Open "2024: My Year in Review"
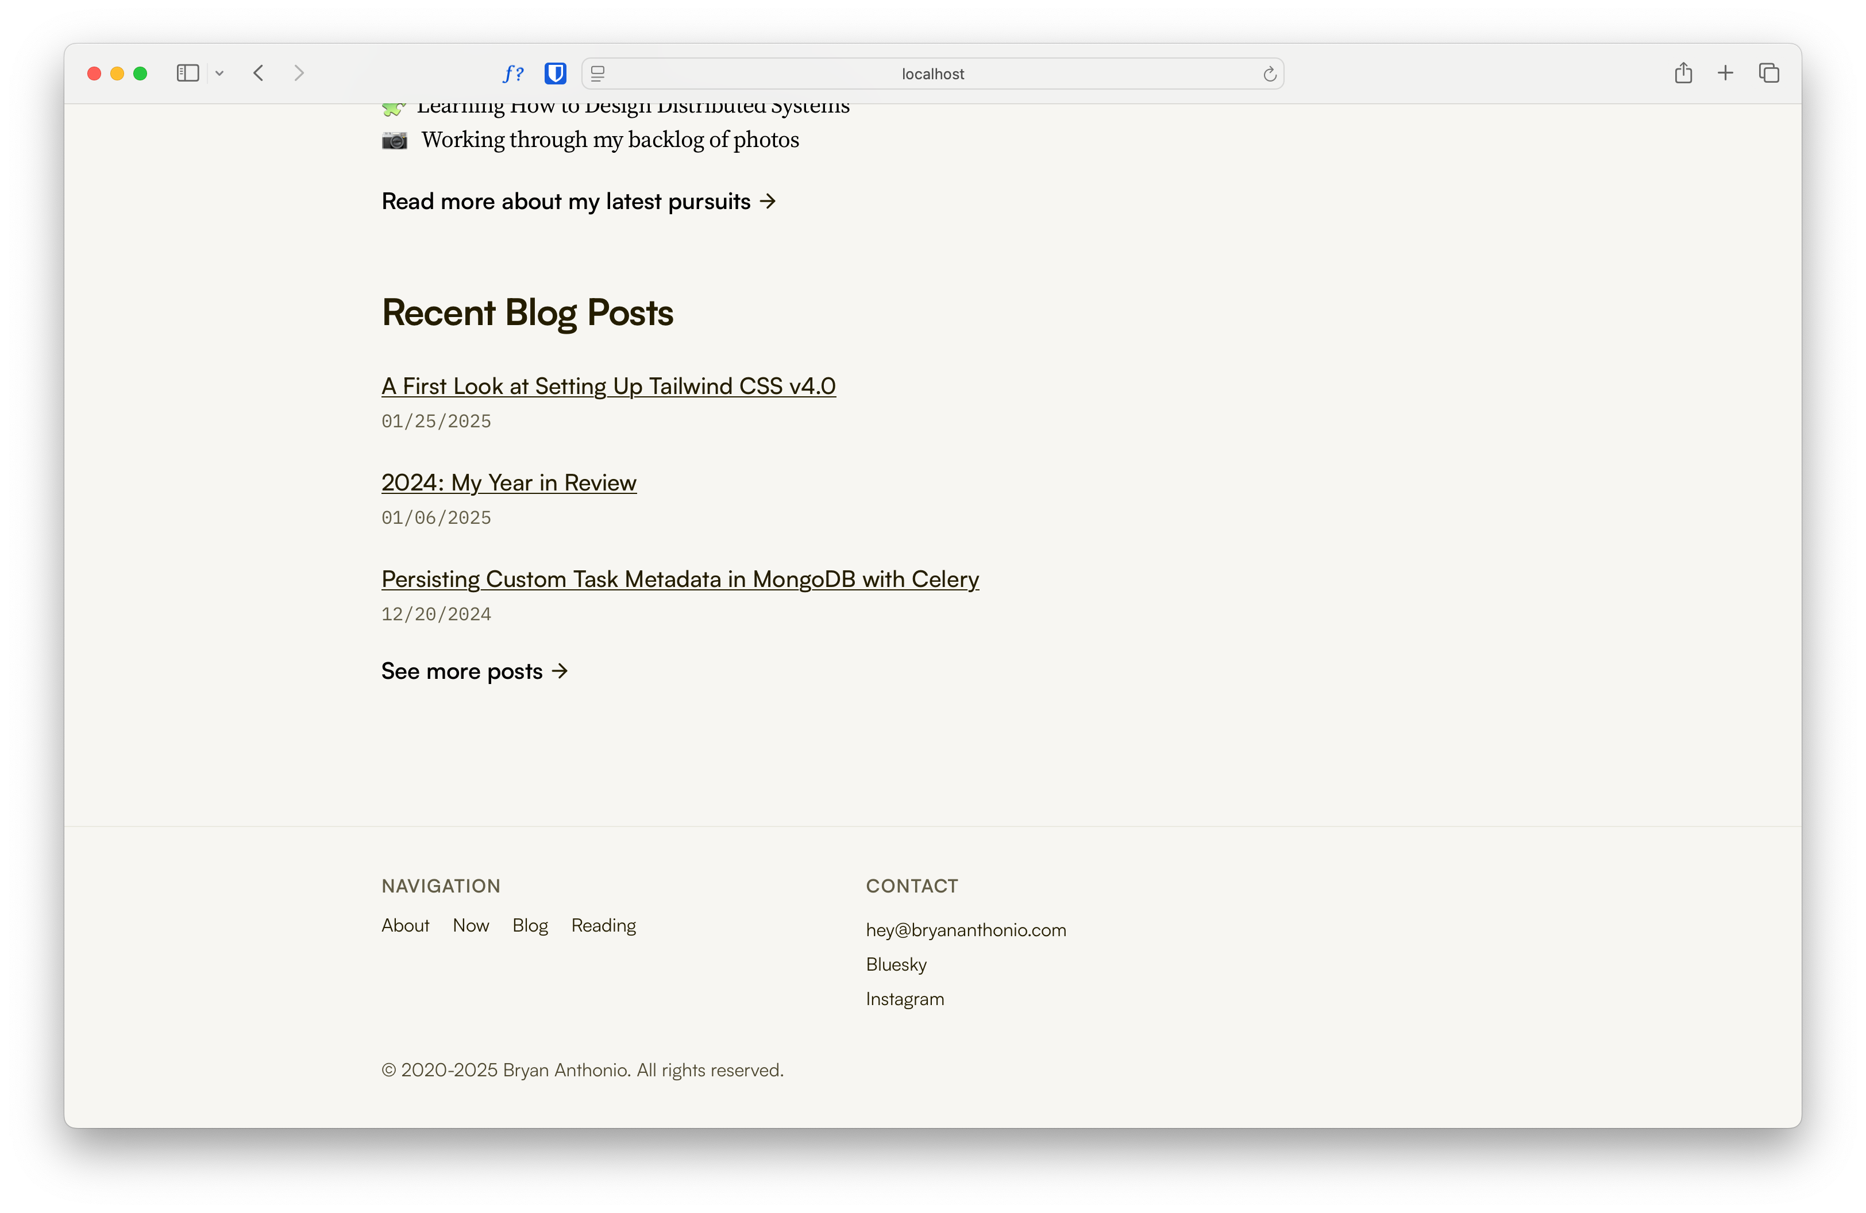The width and height of the screenshot is (1866, 1213). click(508, 482)
